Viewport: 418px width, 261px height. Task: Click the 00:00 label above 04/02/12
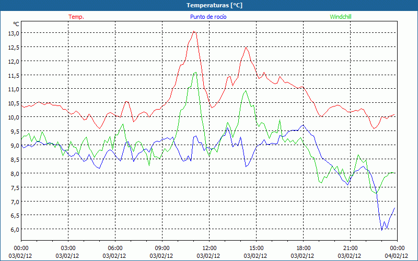pos(397,248)
